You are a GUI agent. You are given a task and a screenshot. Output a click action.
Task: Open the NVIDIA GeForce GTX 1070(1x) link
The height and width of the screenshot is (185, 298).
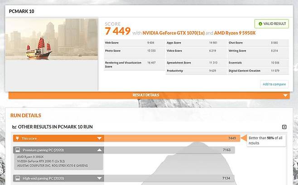coord(173,33)
